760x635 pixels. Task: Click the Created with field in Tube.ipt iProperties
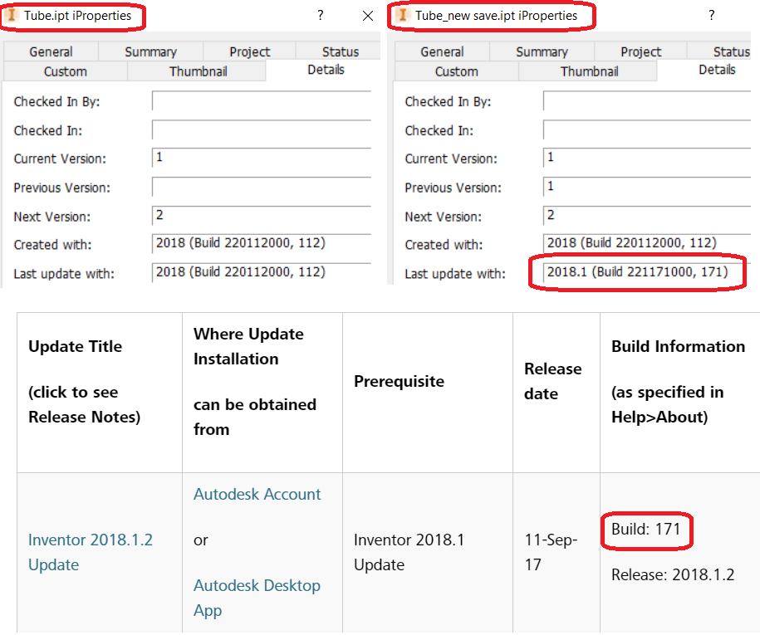262,244
